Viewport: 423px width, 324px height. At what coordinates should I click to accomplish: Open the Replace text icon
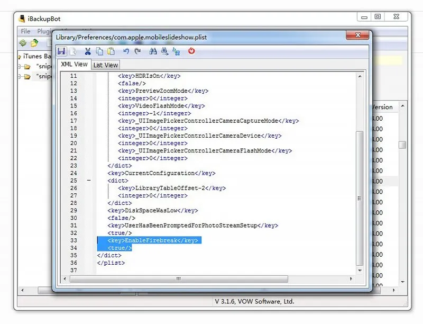coord(176,51)
